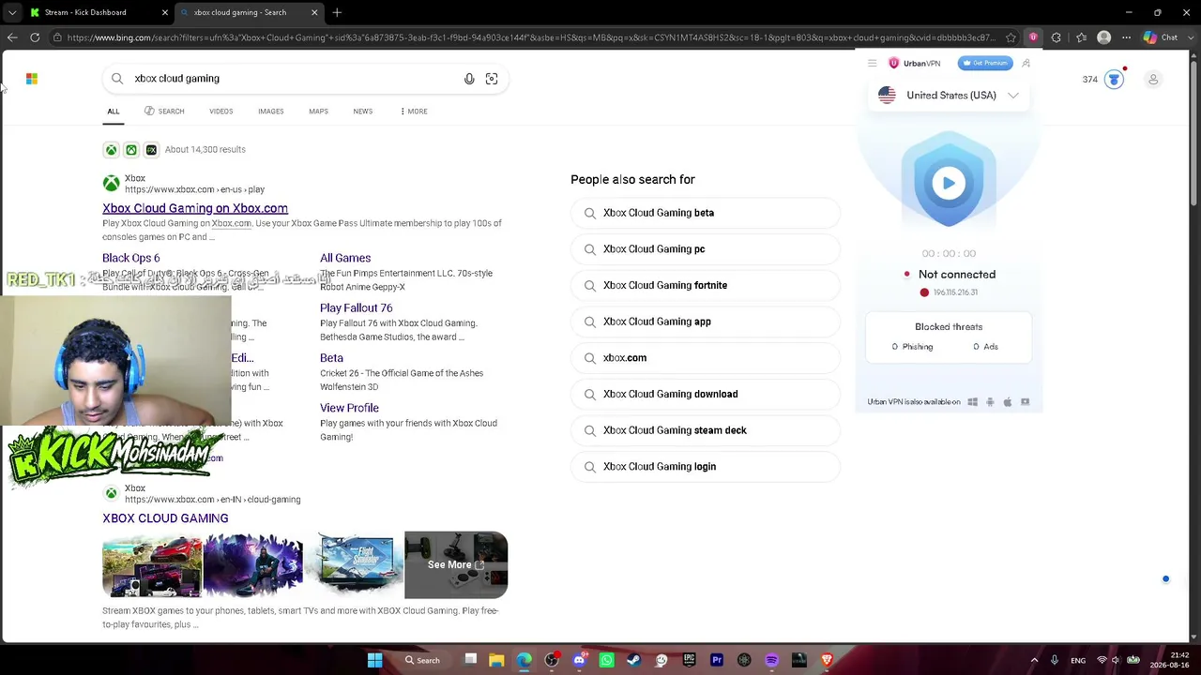The height and width of the screenshot is (675, 1201).
Task: Open the XBOX CLOUD GAMING result title
Action: point(165,518)
